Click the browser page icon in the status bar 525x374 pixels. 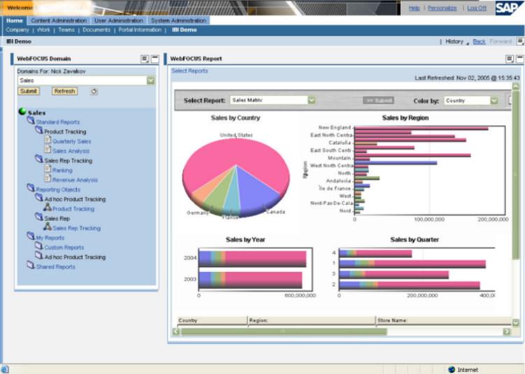5,369
